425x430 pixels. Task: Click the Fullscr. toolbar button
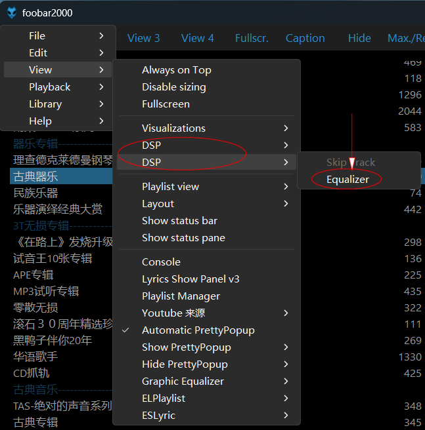click(252, 38)
